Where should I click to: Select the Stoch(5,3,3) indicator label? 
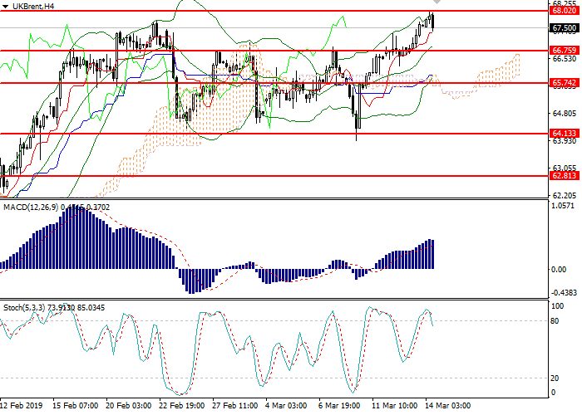coord(23,307)
